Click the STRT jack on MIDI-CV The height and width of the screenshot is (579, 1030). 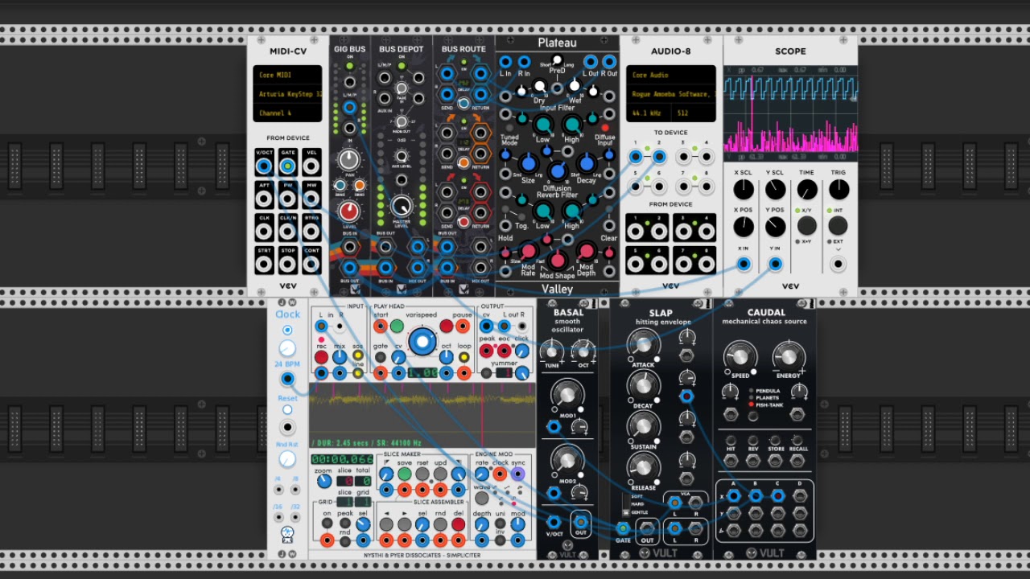pyautogui.click(x=264, y=264)
